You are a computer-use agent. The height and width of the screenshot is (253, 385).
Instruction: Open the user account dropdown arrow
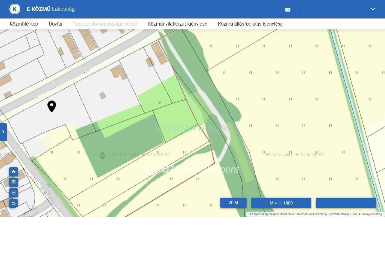(x=373, y=9)
